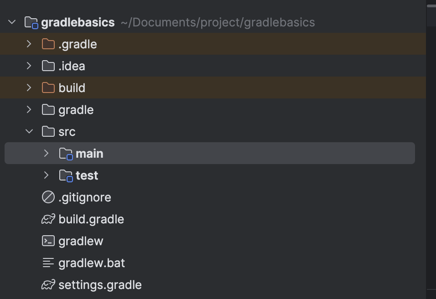Click the vertical scrollbar on the right edge
Image resolution: width=436 pixels, height=299 pixels.
point(431,6)
